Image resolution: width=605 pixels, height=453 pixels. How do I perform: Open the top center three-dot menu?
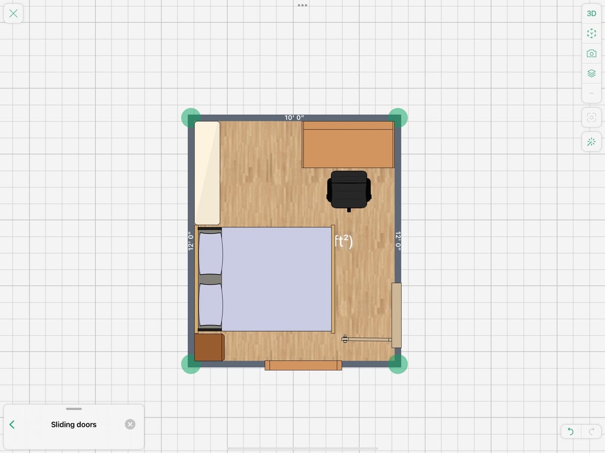point(302,5)
